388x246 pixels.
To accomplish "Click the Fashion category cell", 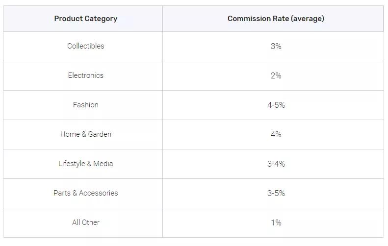I will click(x=86, y=105).
